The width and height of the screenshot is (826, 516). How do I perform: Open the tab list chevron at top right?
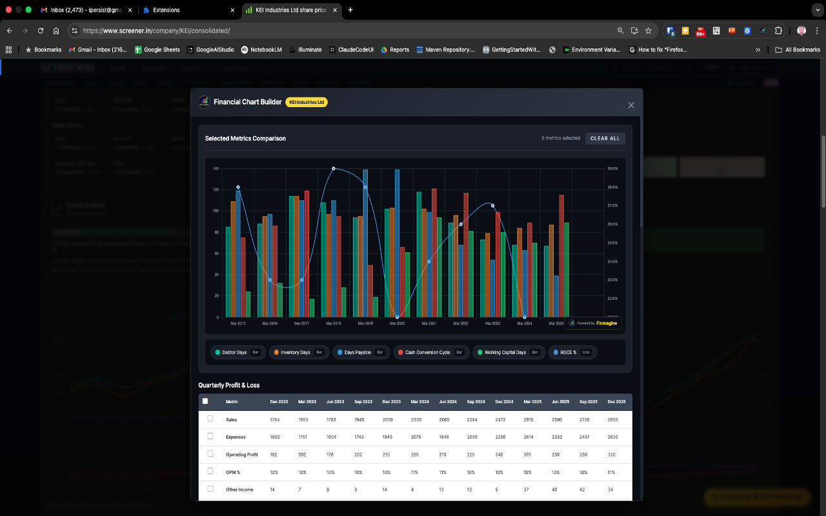tap(818, 10)
